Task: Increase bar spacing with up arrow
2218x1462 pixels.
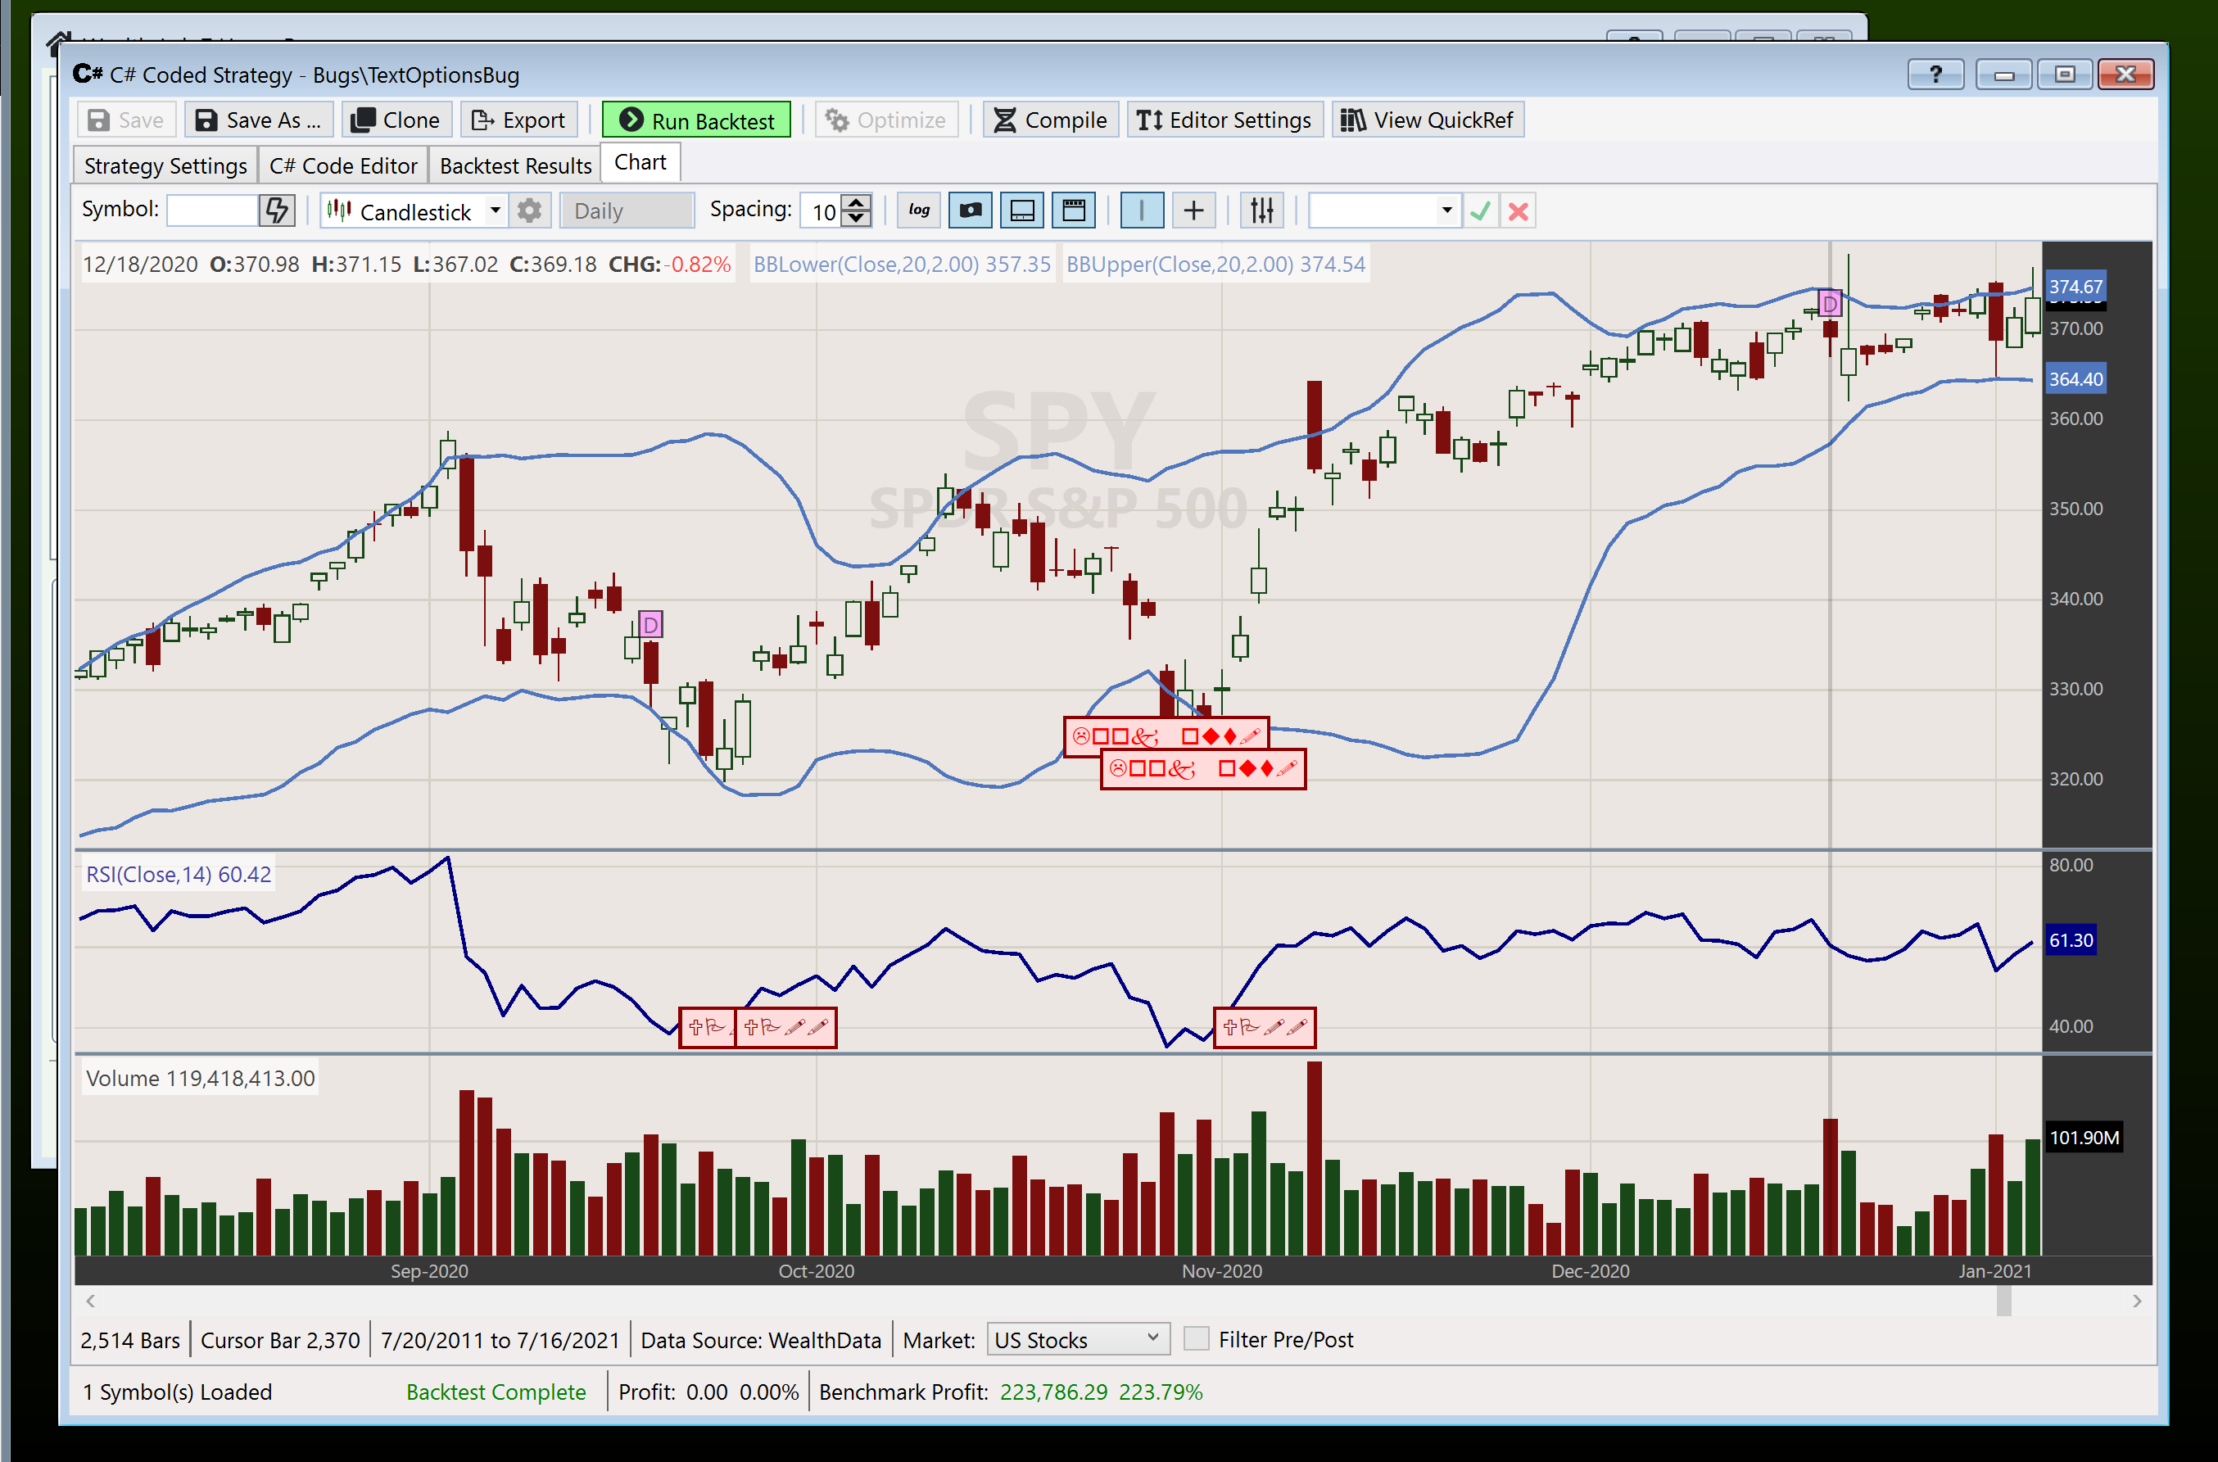Action: (856, 202)
